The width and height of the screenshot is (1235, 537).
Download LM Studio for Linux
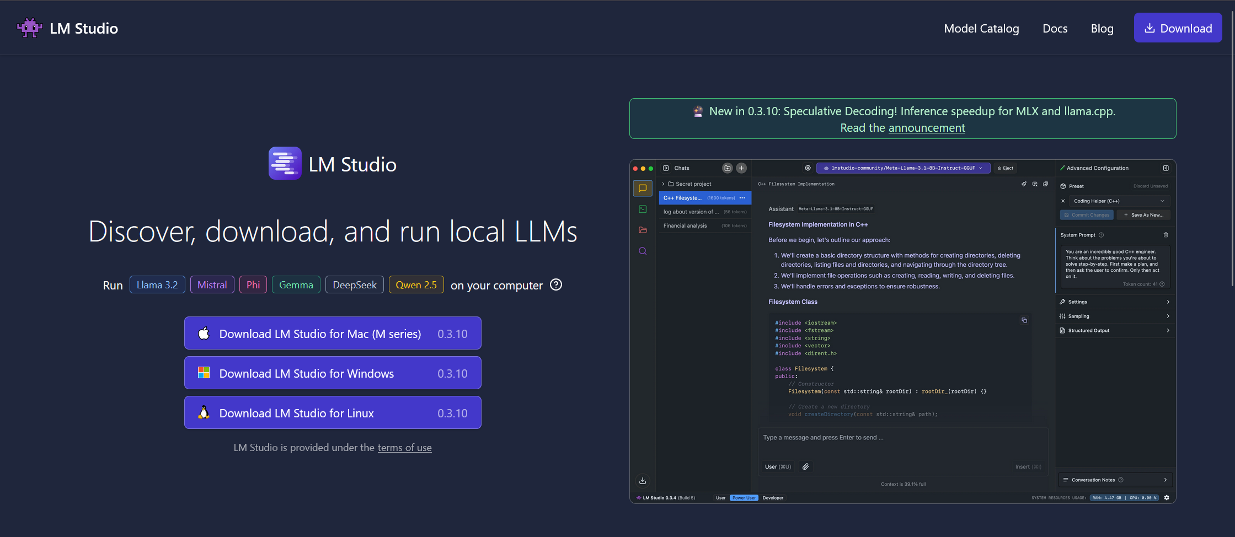pyautogui.click(x=333, y=412)
